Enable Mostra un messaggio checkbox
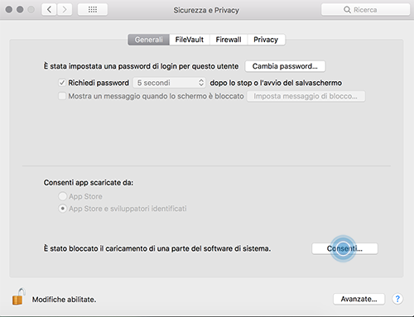Image resolution: width=414 pixels, height=317 pixels. click(x=62, y=96)
